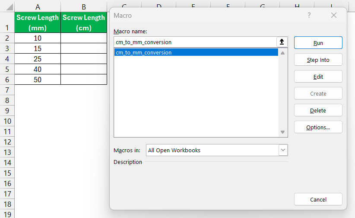This screenshot has width=355, height=218.
Task: Select Screw Length (mm) header cell
Action: 38,22
